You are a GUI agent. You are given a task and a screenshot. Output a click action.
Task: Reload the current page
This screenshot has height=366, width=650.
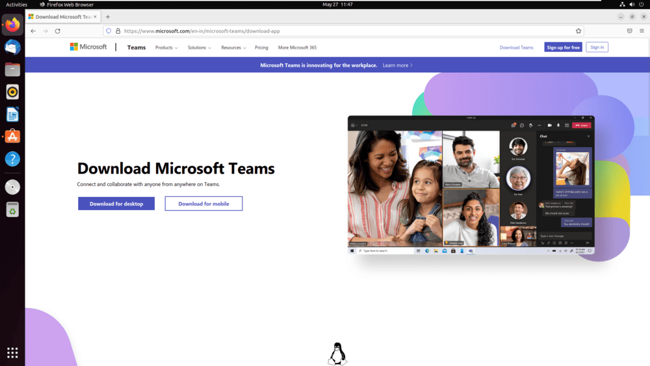click(58, 31)
